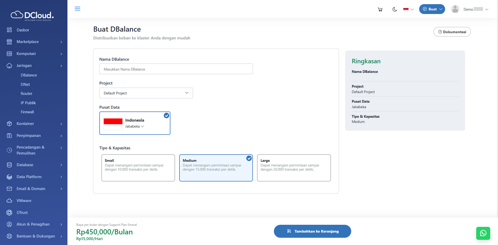Click Tambahkan ke Keranjang button
498x245 pixels.
(x=312, y=231)
